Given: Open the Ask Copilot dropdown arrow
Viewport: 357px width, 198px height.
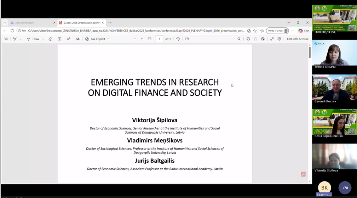Looking at the screenshot, I should (x=108, y=39).
